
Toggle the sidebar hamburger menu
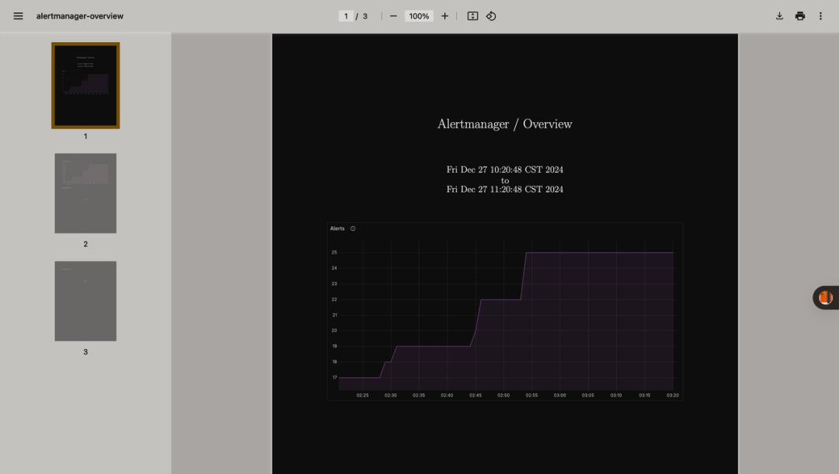pos(18,16)
